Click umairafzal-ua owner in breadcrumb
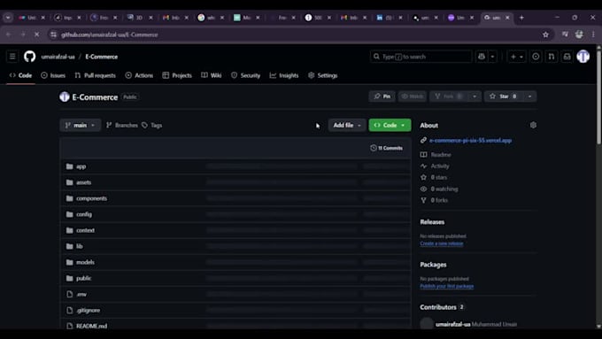This screenshot has height=339, width=602. tap(58, 57)
